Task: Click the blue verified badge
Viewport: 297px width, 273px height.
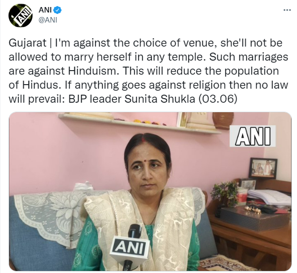Action: coord(57,10)
